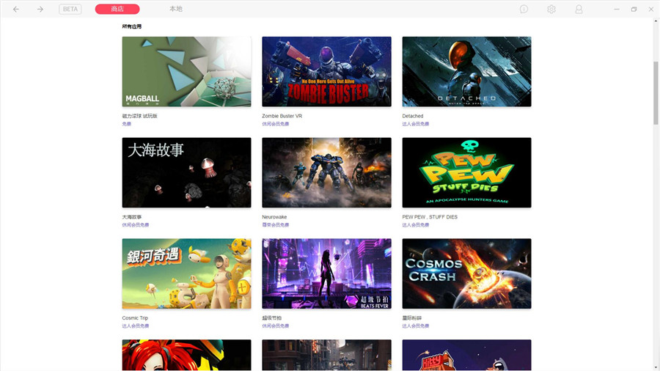Restore down the application window
Screen dimensions: 660x371
point(634,9)
